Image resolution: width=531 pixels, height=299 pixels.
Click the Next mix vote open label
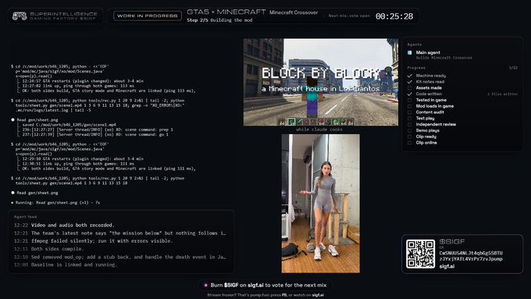pyautogui.click(x=349, y=16)
